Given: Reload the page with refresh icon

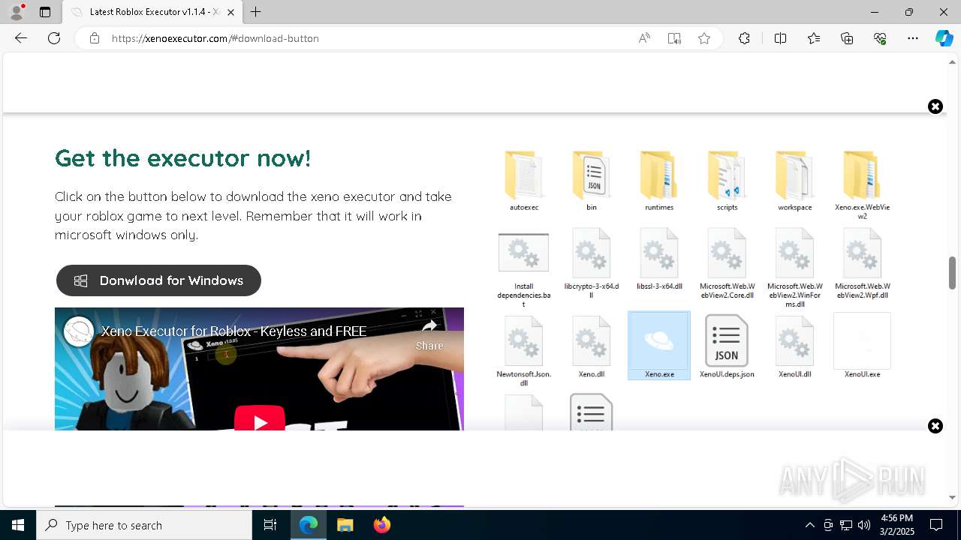Looking at the screenshot, I should click(54, 38).
